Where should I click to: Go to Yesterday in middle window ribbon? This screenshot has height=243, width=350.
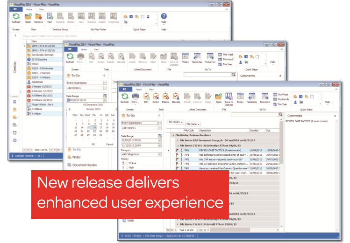[x=197, y=58]
